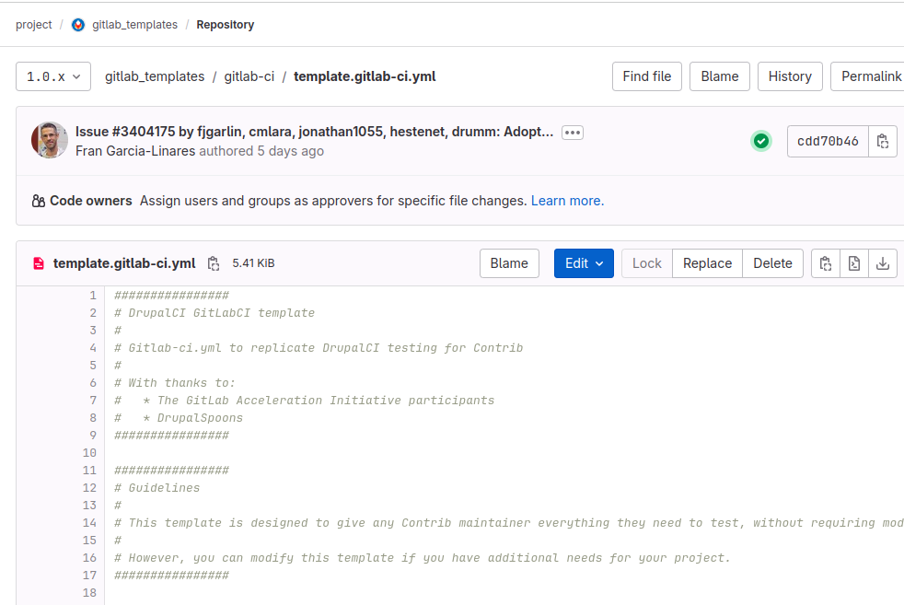Click the copy file contents icon
Screen dimensions: 904x605
[x=826, y=263]
